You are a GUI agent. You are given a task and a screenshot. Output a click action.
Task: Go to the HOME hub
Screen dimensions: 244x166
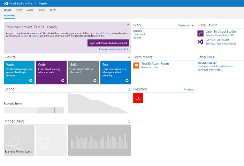point(7,10)
